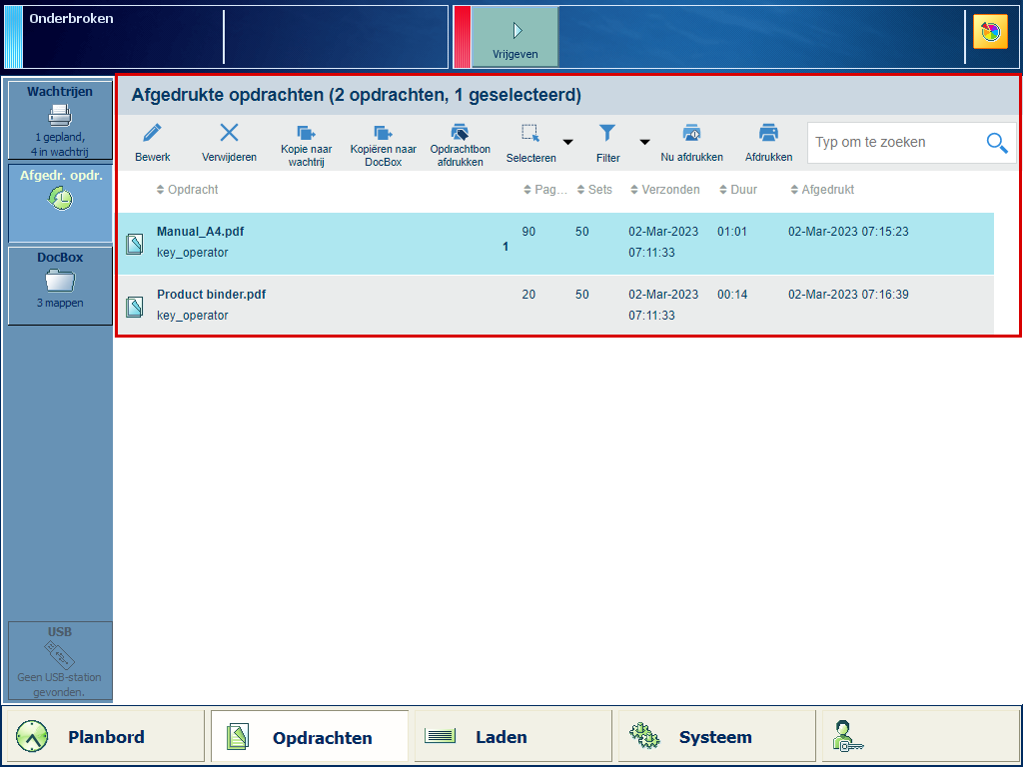
Task: Sort by the Sets column
Action: (595, 190)
